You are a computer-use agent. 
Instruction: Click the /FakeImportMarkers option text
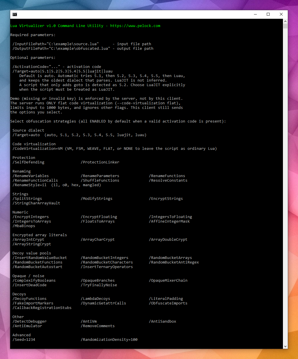pos(33,303)
